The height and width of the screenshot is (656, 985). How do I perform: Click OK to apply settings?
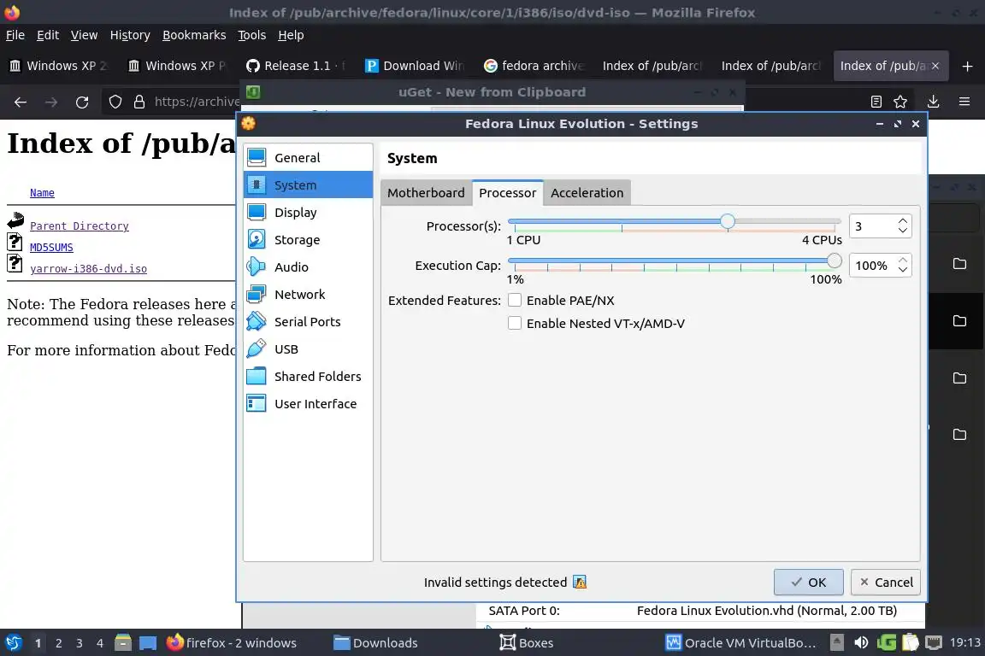coord(809,583)
